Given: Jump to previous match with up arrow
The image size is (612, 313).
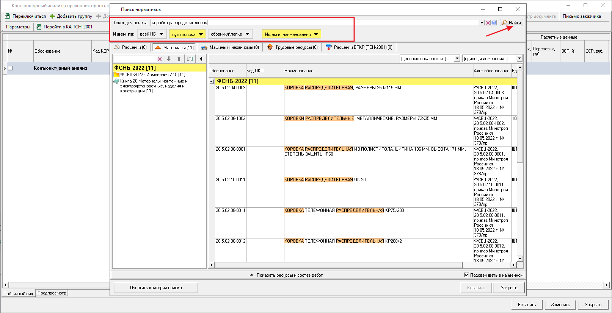Looking at the screenshot, I should (x=179, y=59).
